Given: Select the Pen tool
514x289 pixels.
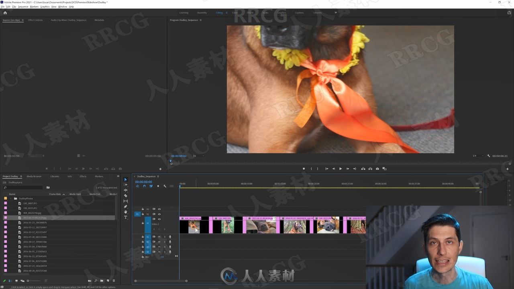Looking at the screenshot, I should pos(125,206).
